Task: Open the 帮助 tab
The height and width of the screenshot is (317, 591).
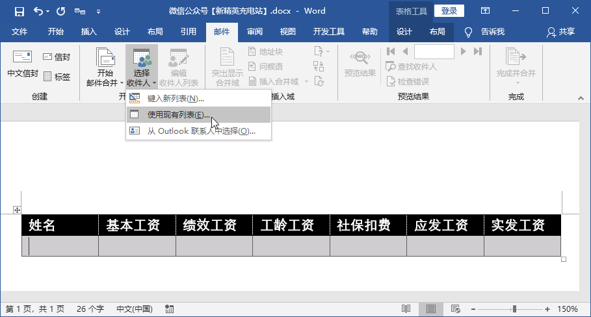Action: 369,32
